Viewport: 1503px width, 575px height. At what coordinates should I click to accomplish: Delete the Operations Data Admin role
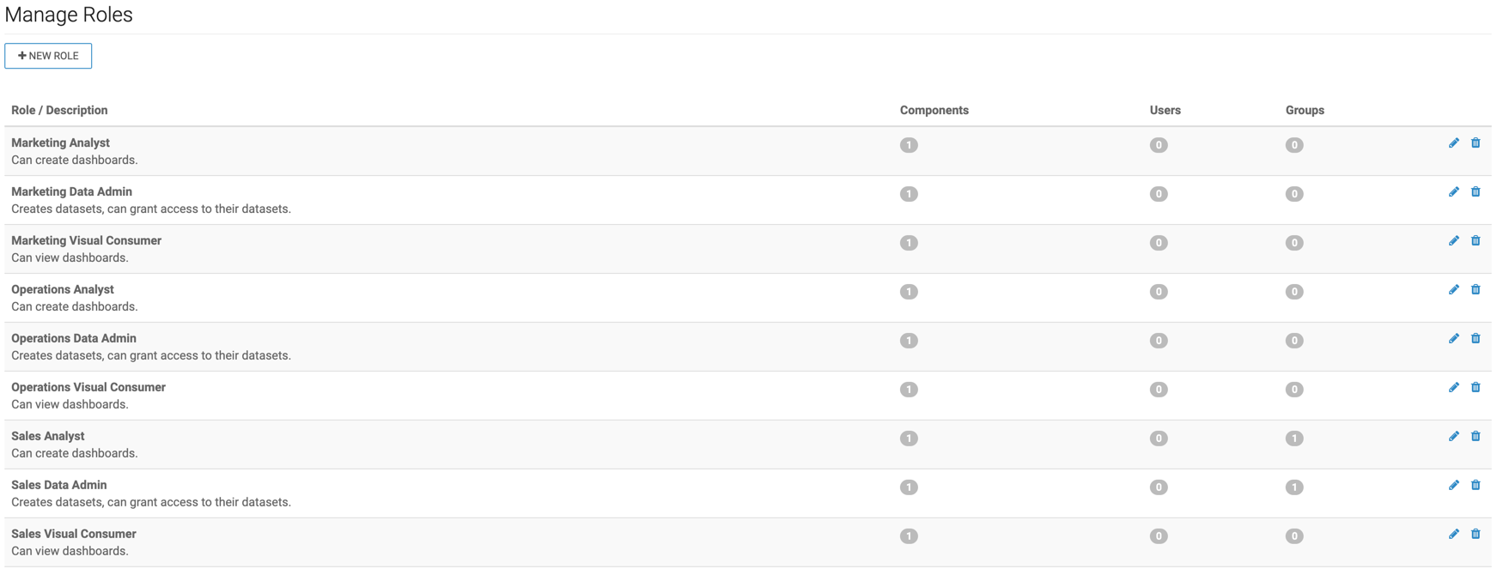click(x=1476, y=339)
